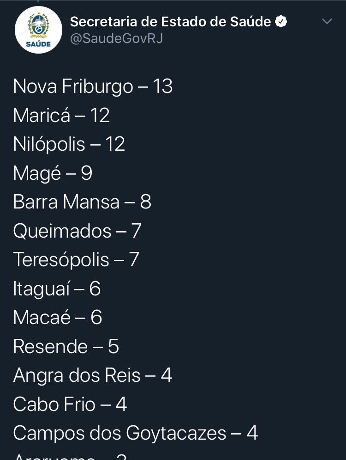Open the Secretaria de Estado de Saúde avatar

(x=38, y=30)
